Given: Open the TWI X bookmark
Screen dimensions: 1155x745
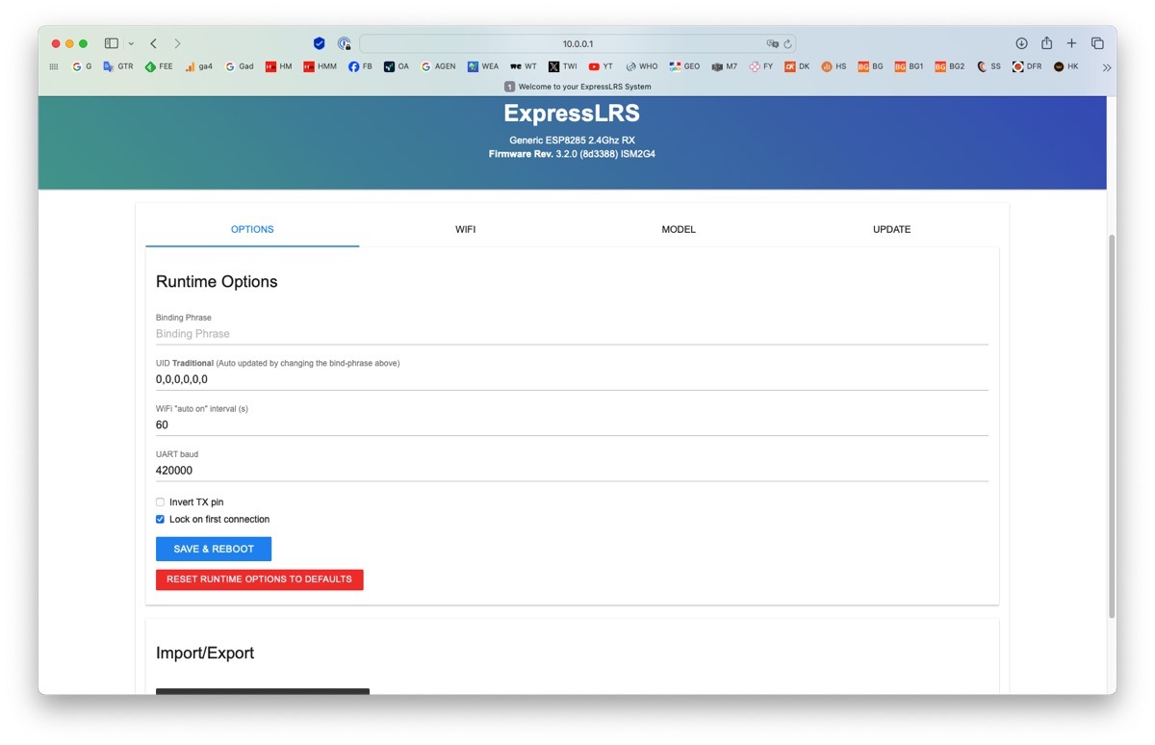Looking at the screenshot, I should coord(563,66).
